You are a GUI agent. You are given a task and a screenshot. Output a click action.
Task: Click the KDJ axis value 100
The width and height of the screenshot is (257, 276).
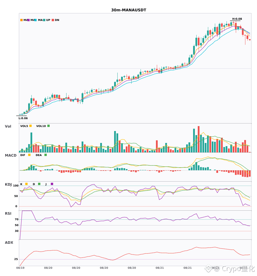(x=16, y=186)
